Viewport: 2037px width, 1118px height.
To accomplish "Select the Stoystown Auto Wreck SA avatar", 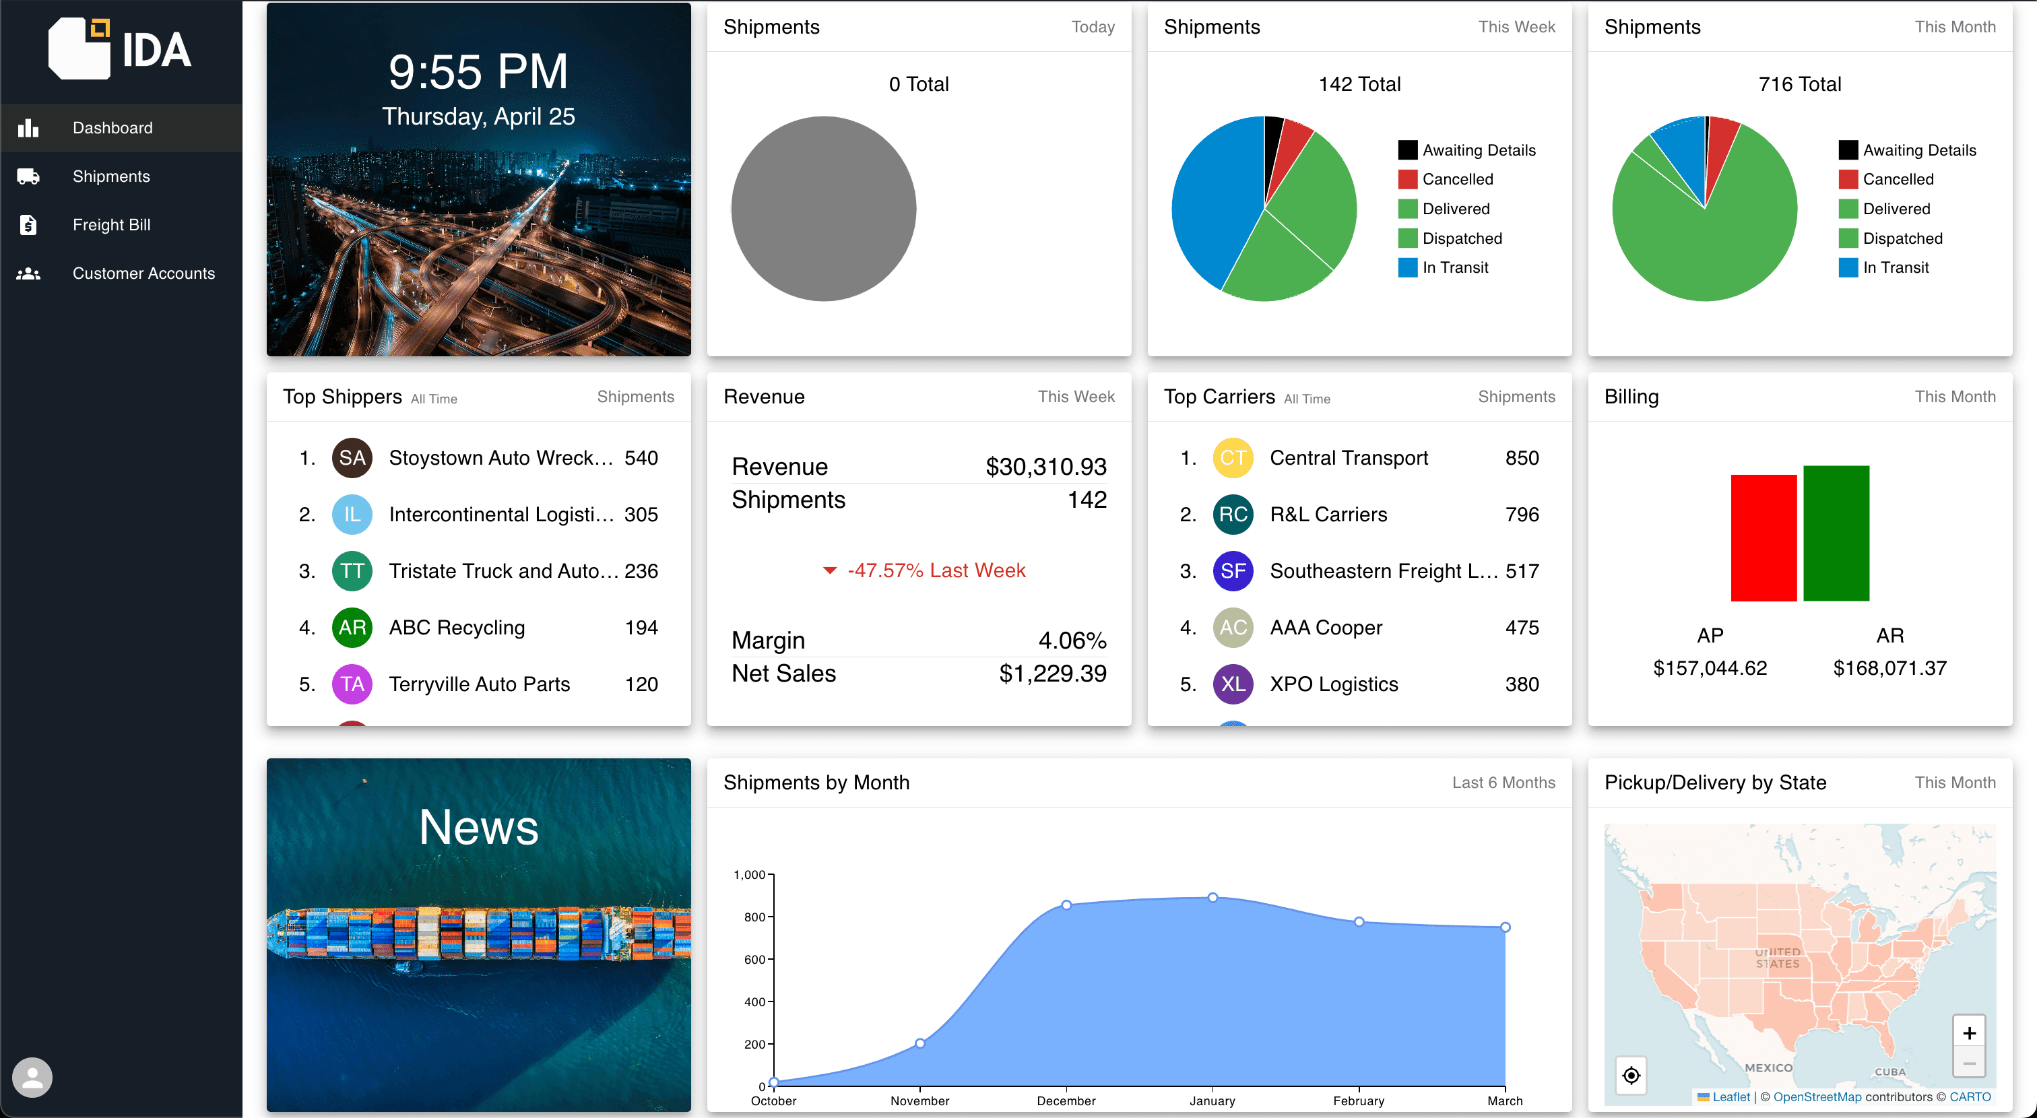I will click(352, 458).
